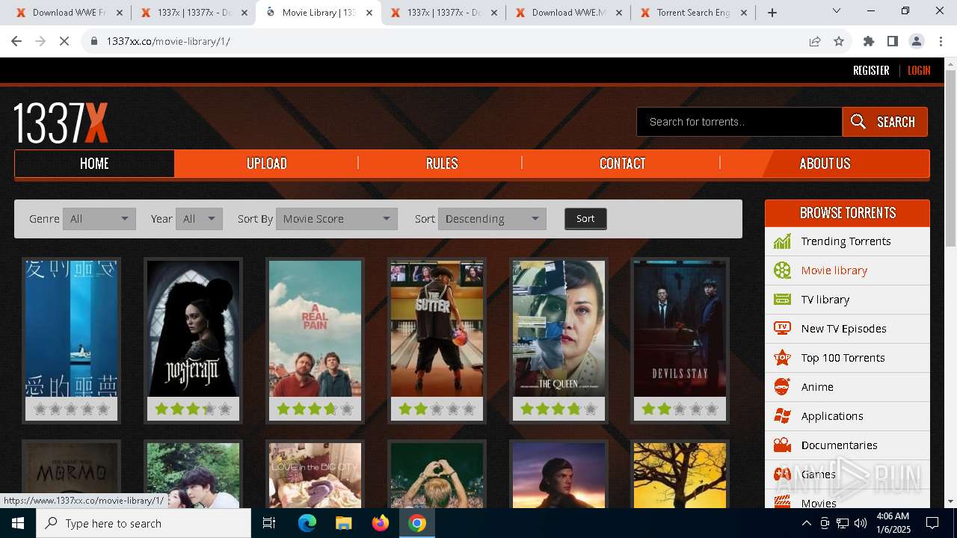Screen dimensions: 957x538
Task: Rate Nosferatu using its star rating bar
Action: click(193, 409)
